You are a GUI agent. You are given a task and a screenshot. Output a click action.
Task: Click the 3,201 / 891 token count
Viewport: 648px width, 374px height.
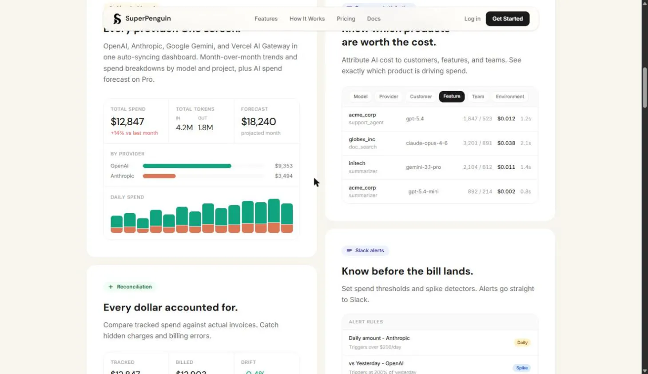477,143
